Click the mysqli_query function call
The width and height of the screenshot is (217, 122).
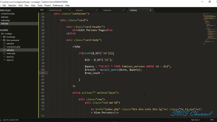(109, 70)
